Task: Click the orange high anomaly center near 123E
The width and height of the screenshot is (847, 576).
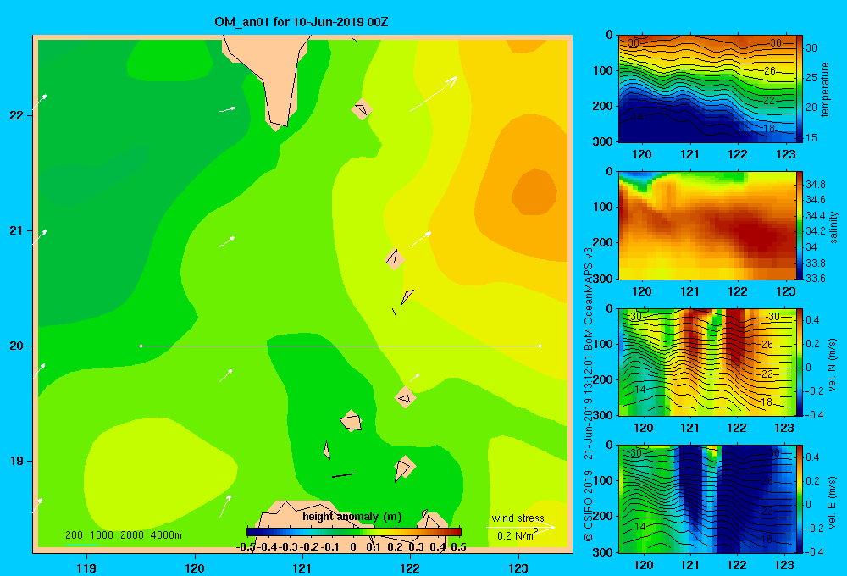Action: [x=534, y=191]
